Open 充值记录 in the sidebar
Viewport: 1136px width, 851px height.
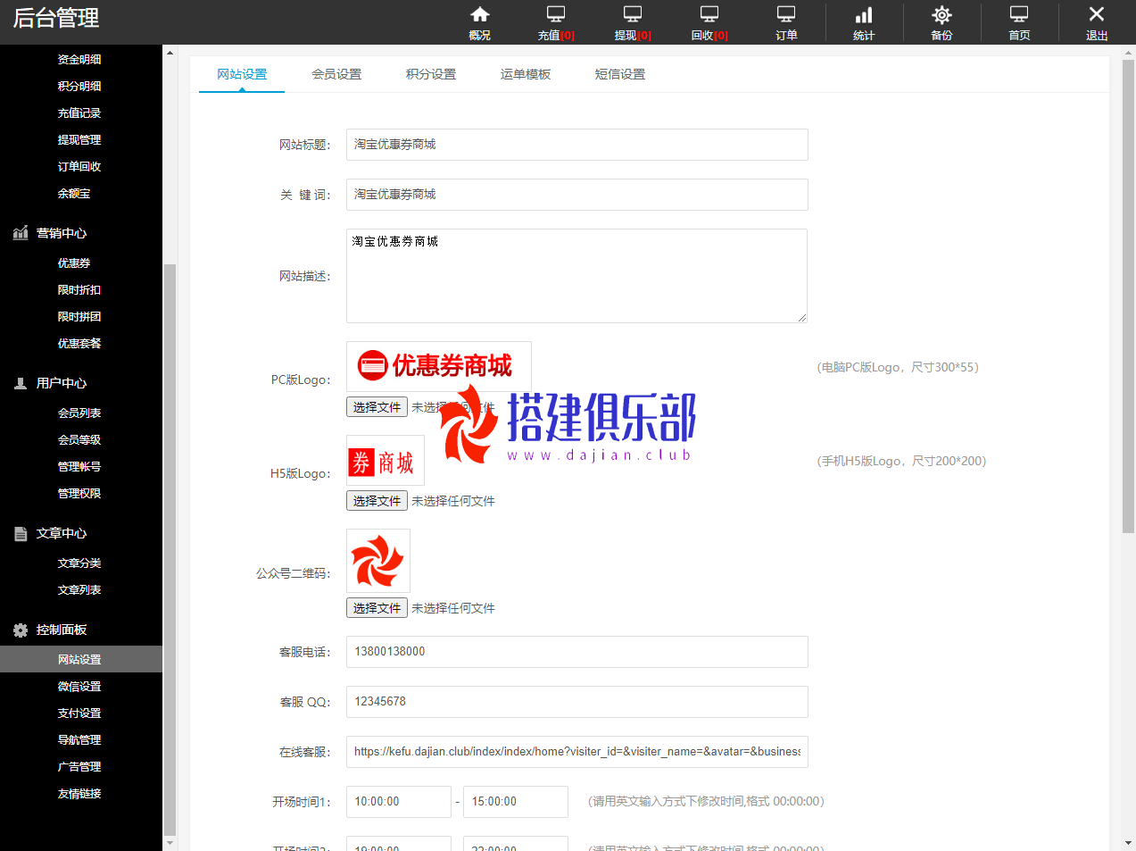(x=79, y=113)
